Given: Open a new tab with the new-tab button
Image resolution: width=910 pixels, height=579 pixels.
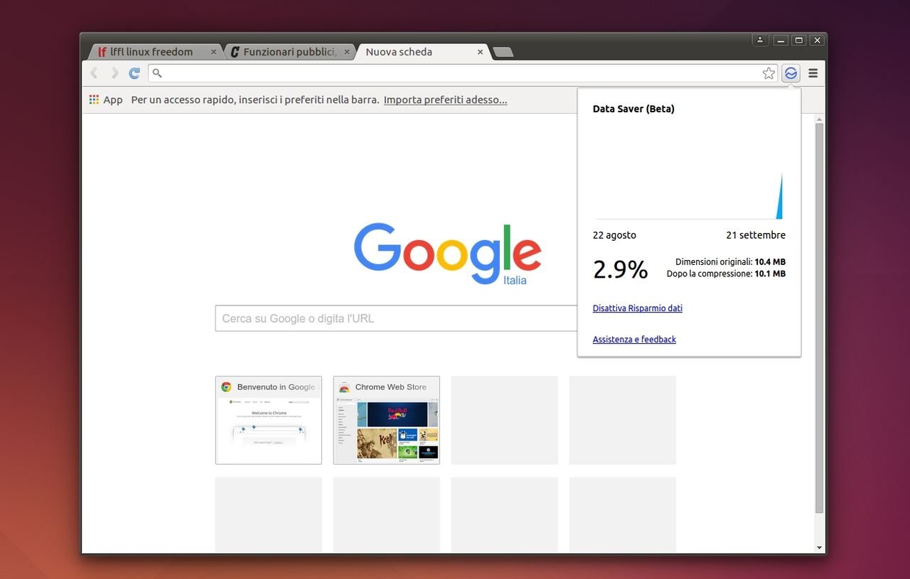Looking at the screenshot, I should pyautogui.click(x=503, y=52).
